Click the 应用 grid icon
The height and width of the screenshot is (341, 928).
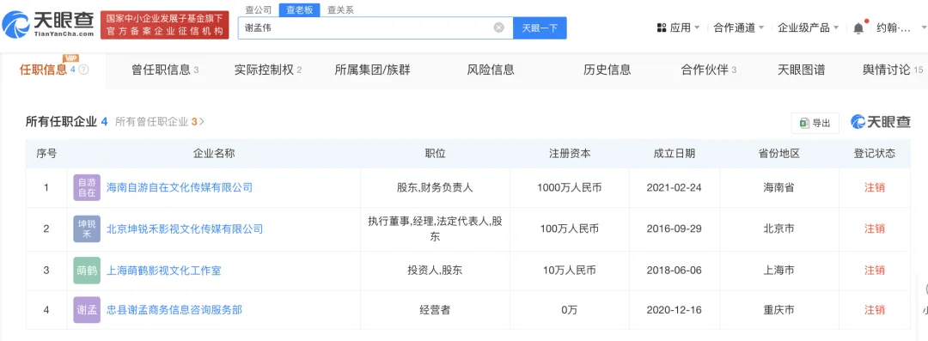(x=662, y=27)
